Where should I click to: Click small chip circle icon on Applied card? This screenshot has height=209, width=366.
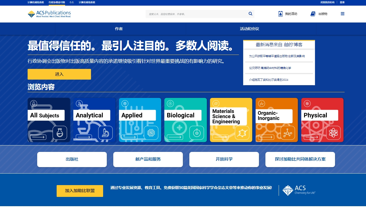pos(125,104)
